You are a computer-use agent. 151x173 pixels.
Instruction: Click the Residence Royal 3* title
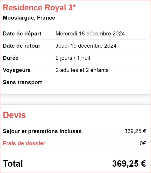[39, 8]
